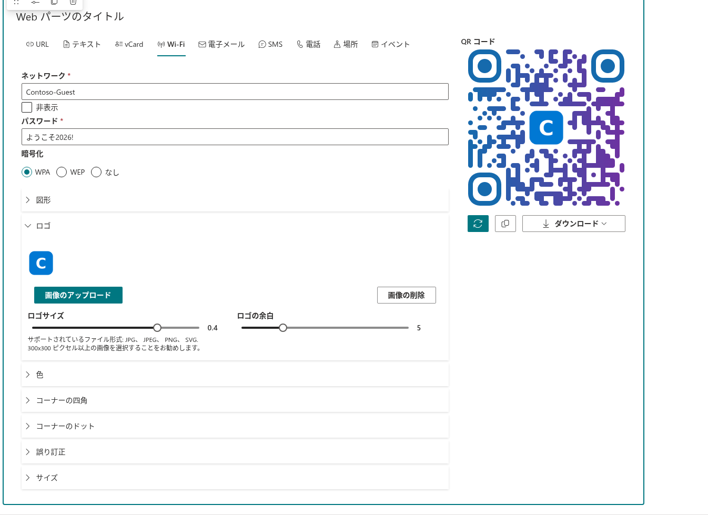
Task: Open the 場所 tab
Action: point(346,44)
